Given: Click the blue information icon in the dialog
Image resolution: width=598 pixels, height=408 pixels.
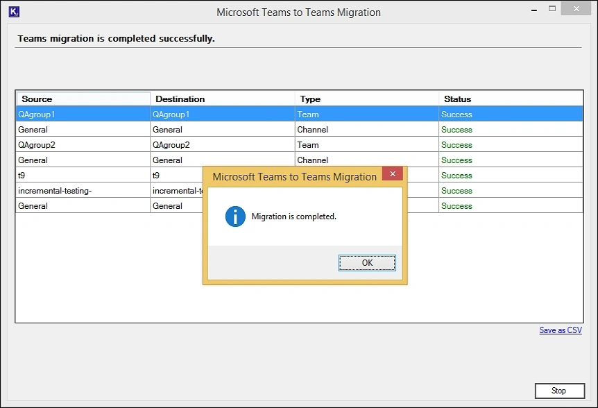Looking at the screenshot, I should tap(235, 216).
